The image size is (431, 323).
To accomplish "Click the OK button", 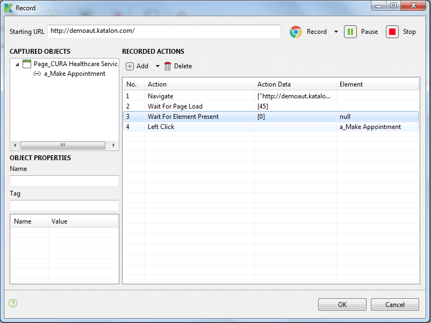I will tap(342, 305).
